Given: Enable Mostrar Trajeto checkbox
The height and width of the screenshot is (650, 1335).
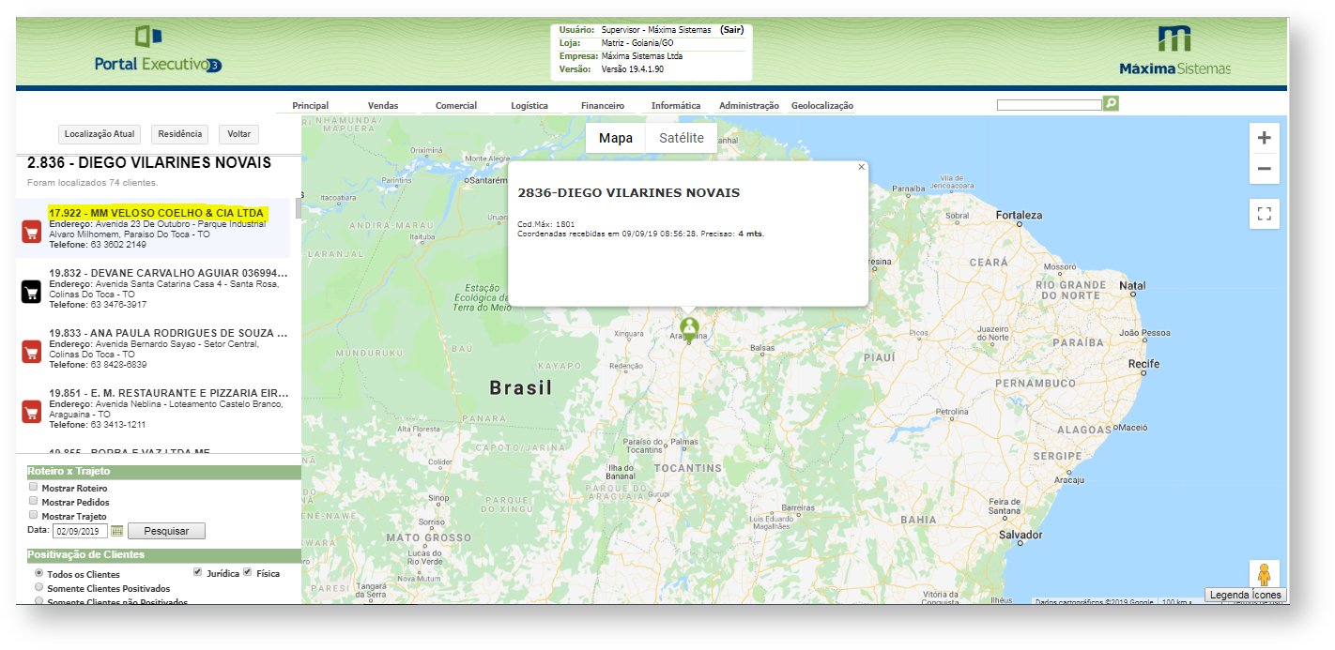Looking at the screenshot, I should point(34,515).
